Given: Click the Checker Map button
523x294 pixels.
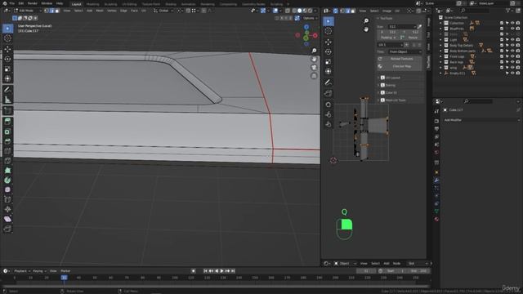Looking at the screenshot, I should [400, 66].
